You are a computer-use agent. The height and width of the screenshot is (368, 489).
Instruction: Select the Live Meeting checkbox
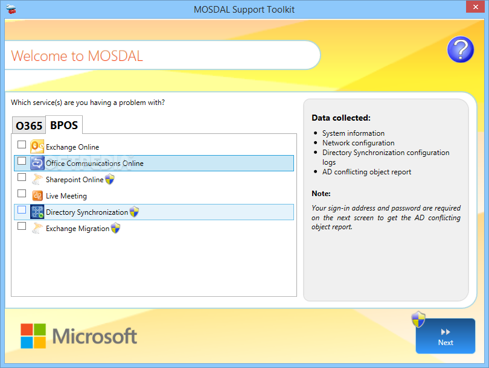(22, 194)
